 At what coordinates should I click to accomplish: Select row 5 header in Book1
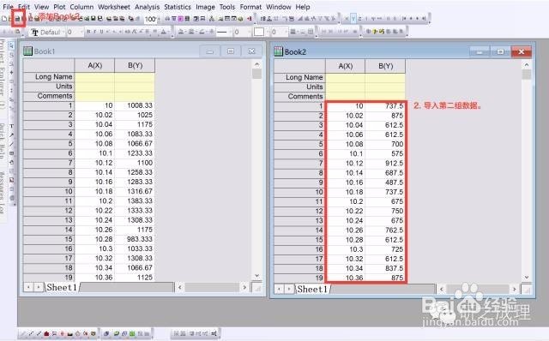pos(49,144)
